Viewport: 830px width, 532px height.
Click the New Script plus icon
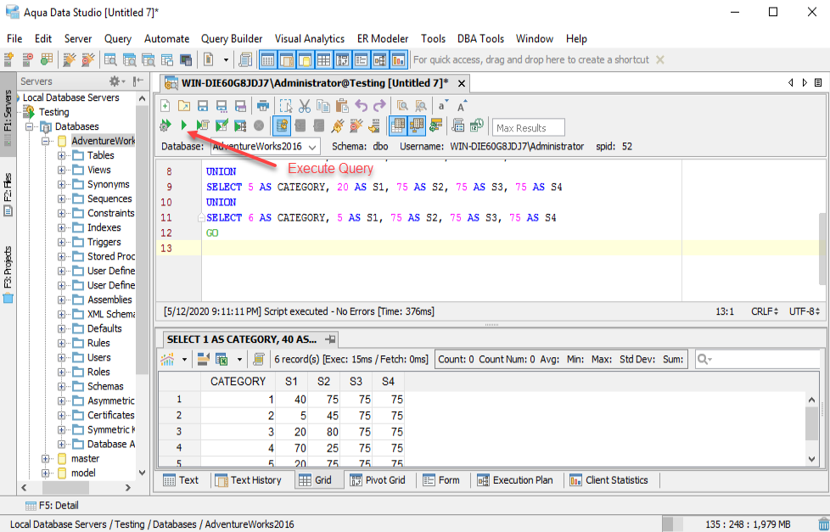click(x=165, y=106)
